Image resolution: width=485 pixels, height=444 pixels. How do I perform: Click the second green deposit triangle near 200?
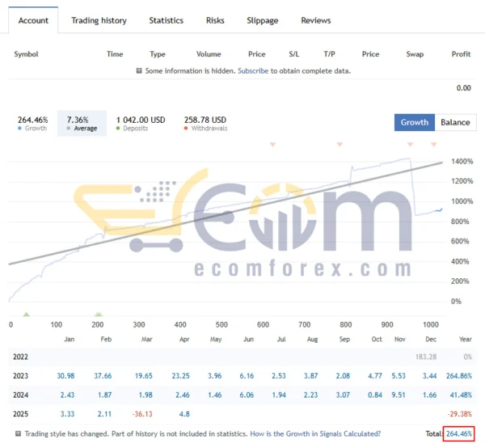point(98,314)
